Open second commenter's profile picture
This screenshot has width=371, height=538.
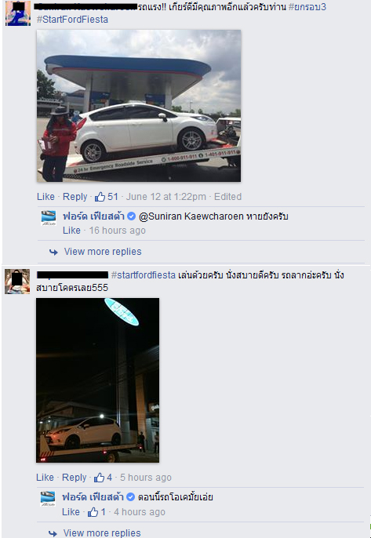coord(17,282)
